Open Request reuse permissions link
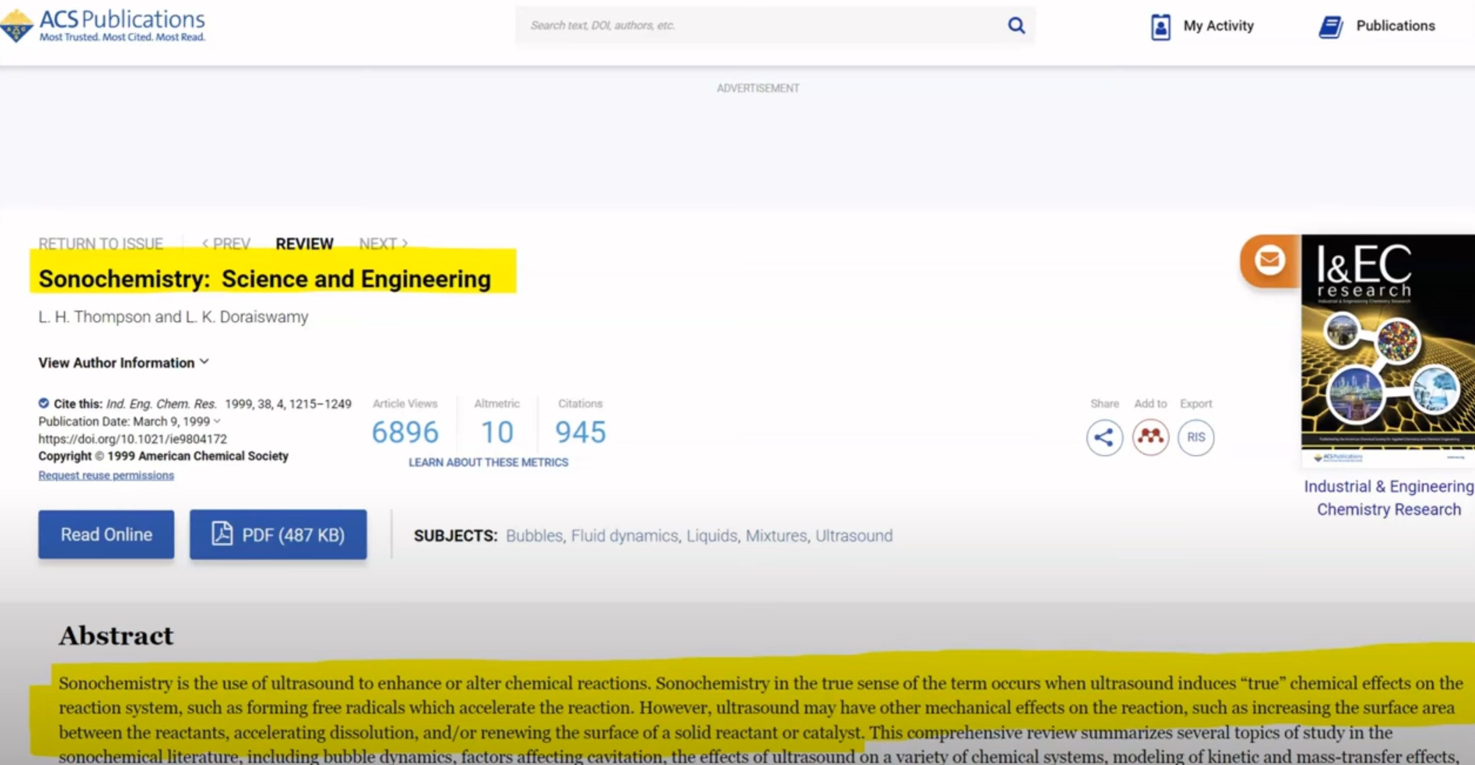1475x765 pixels. click(106, 475)
